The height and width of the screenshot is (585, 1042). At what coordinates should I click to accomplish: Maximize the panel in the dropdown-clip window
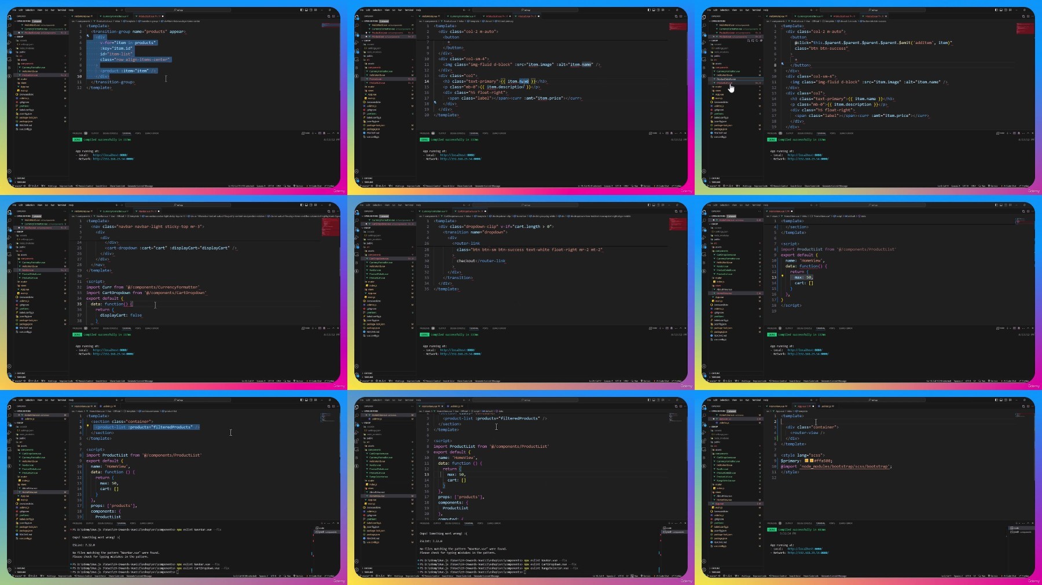coord(681,328)
